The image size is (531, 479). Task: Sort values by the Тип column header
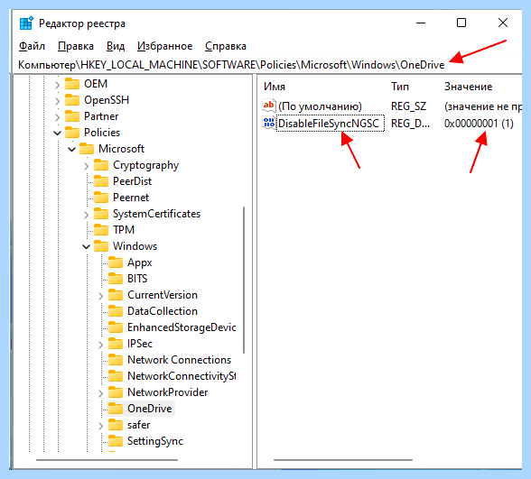point(400,87)
